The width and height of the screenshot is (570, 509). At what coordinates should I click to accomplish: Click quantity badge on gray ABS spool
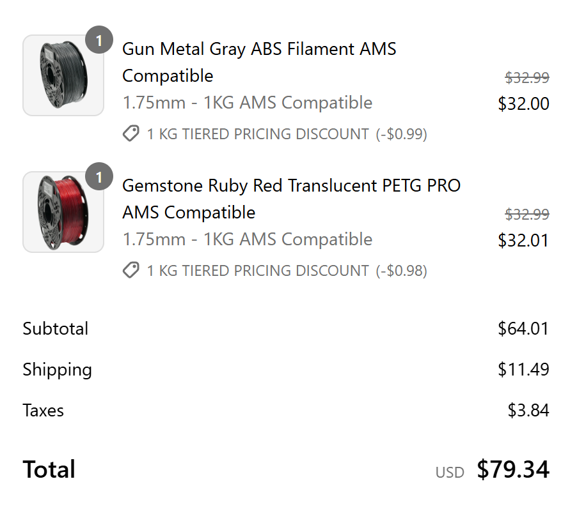99,40
